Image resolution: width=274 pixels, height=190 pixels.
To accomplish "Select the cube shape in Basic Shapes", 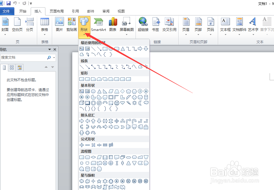I will click(x=82, y=103).
